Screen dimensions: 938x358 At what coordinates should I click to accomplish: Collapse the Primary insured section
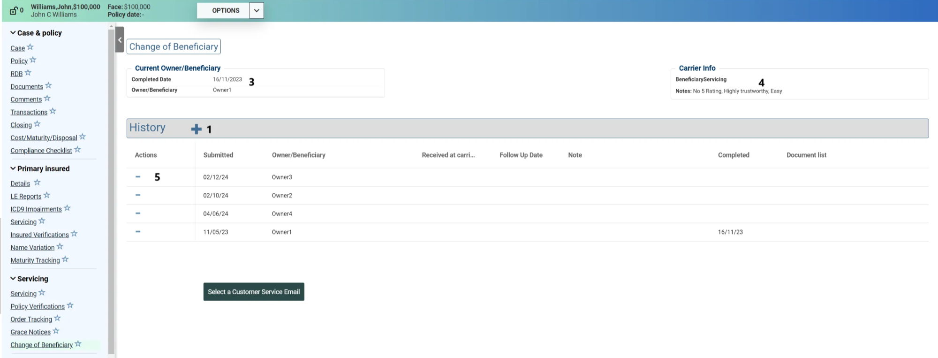click(13, 168)
